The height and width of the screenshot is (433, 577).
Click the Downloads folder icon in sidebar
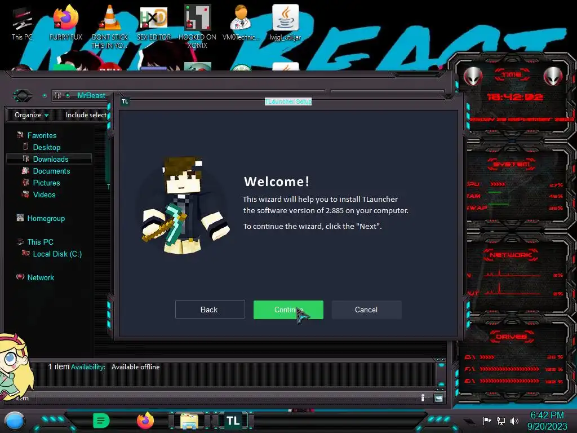point(26,158)
